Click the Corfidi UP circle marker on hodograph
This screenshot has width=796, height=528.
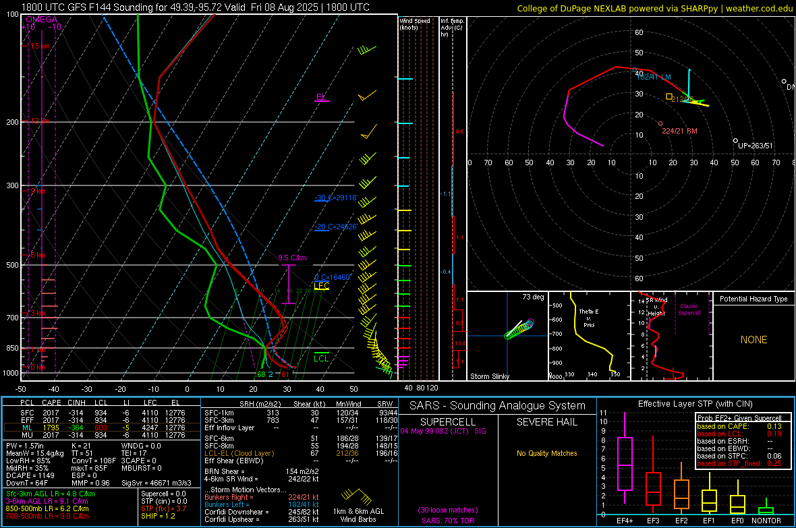click(735, 141)
